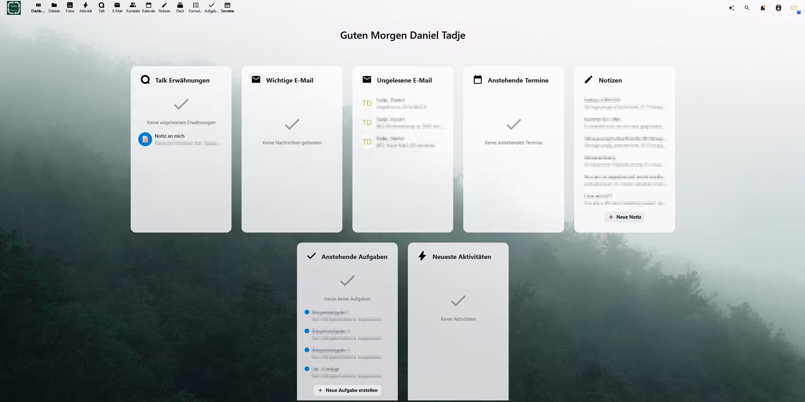Open the Kontakte app
This screenshot has height=402, width=805.
tap(133, 7)
